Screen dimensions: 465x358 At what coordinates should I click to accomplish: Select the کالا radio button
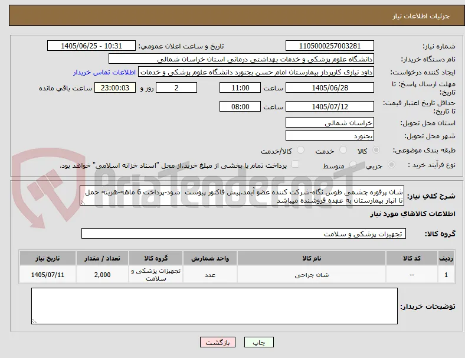376,150
